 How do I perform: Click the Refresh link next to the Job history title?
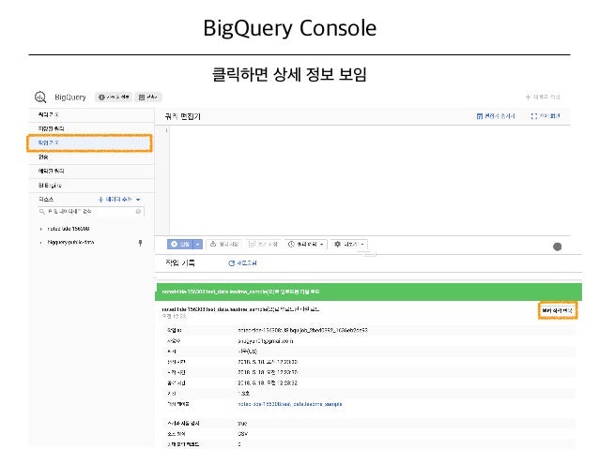pos(242,263)
